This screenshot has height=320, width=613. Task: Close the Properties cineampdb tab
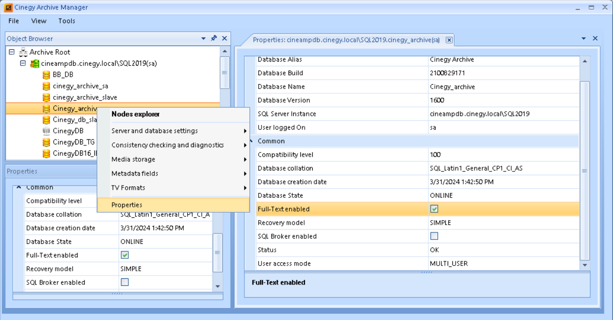[449, 40]
